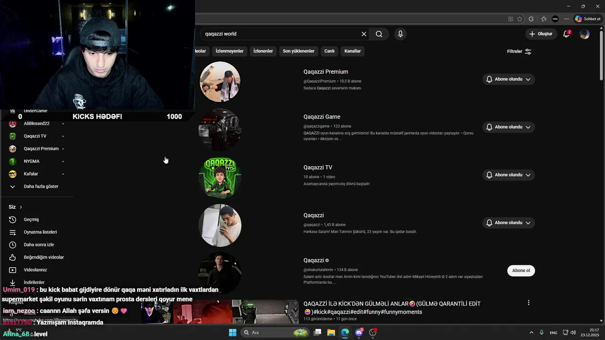The height and width of the screenshot is (340, 605).
Task: Open Abone olundu dropdown for Qaqazzi Game
Action: [509, 127]
